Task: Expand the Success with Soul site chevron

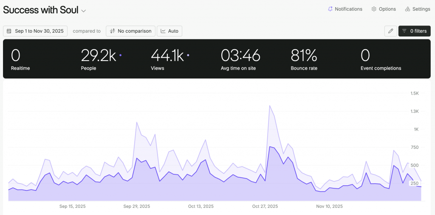Action: coord(84,11)
